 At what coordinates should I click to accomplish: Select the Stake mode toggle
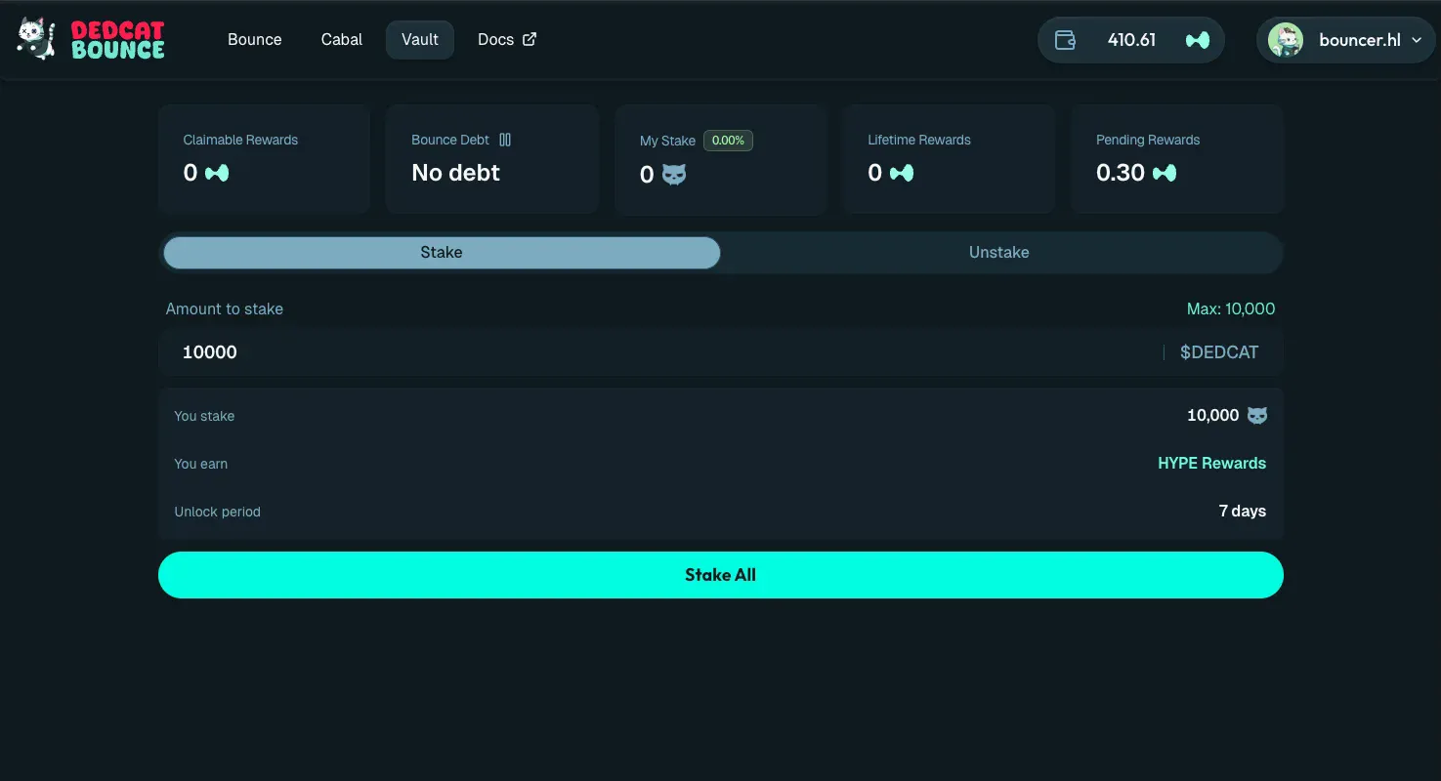click(x=442, y=252)
